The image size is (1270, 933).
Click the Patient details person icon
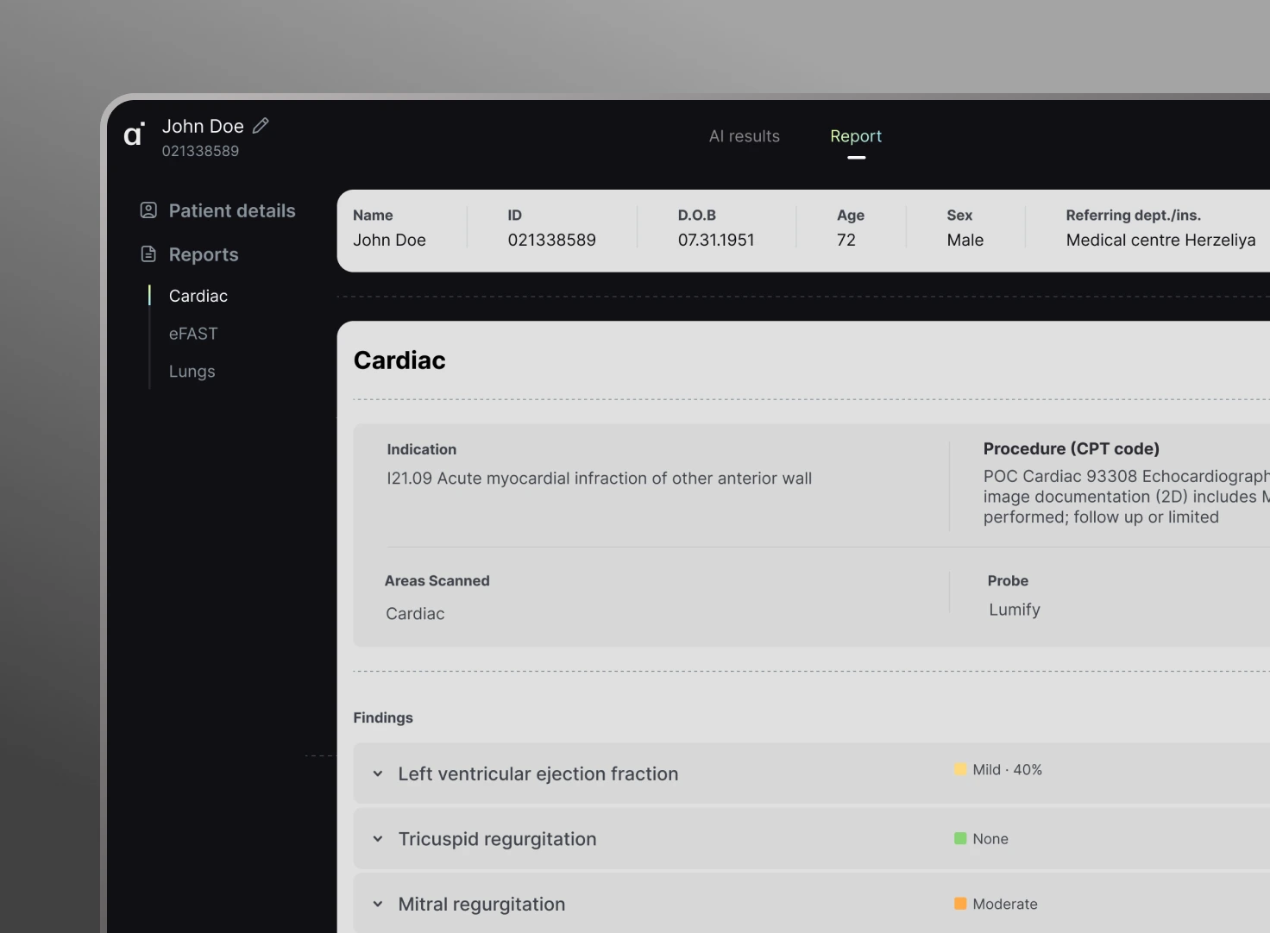click(x=148, y=210)
